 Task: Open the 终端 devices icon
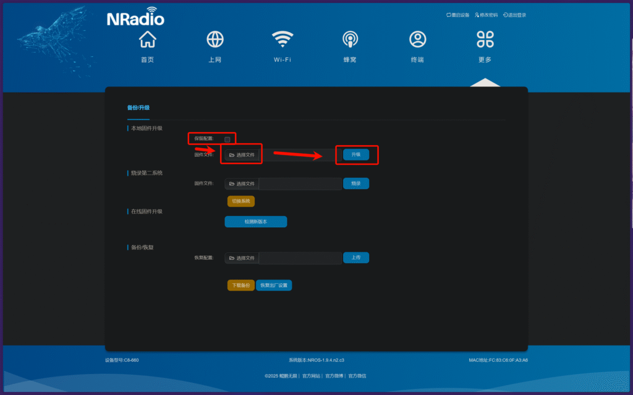[417, 39]
